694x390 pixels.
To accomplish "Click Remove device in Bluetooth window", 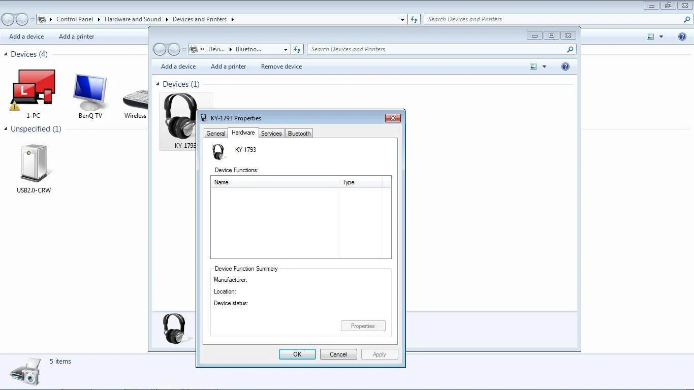I will pos(281,67).
